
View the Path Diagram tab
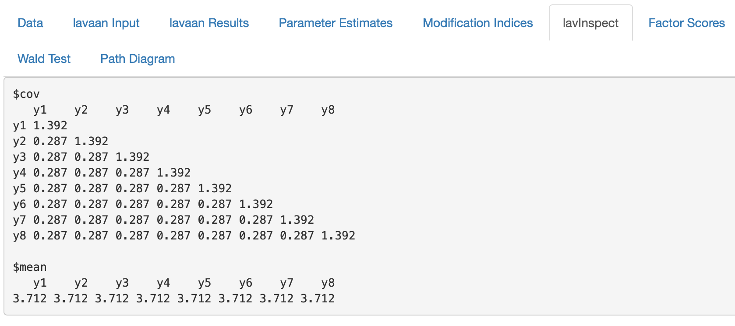137,58
